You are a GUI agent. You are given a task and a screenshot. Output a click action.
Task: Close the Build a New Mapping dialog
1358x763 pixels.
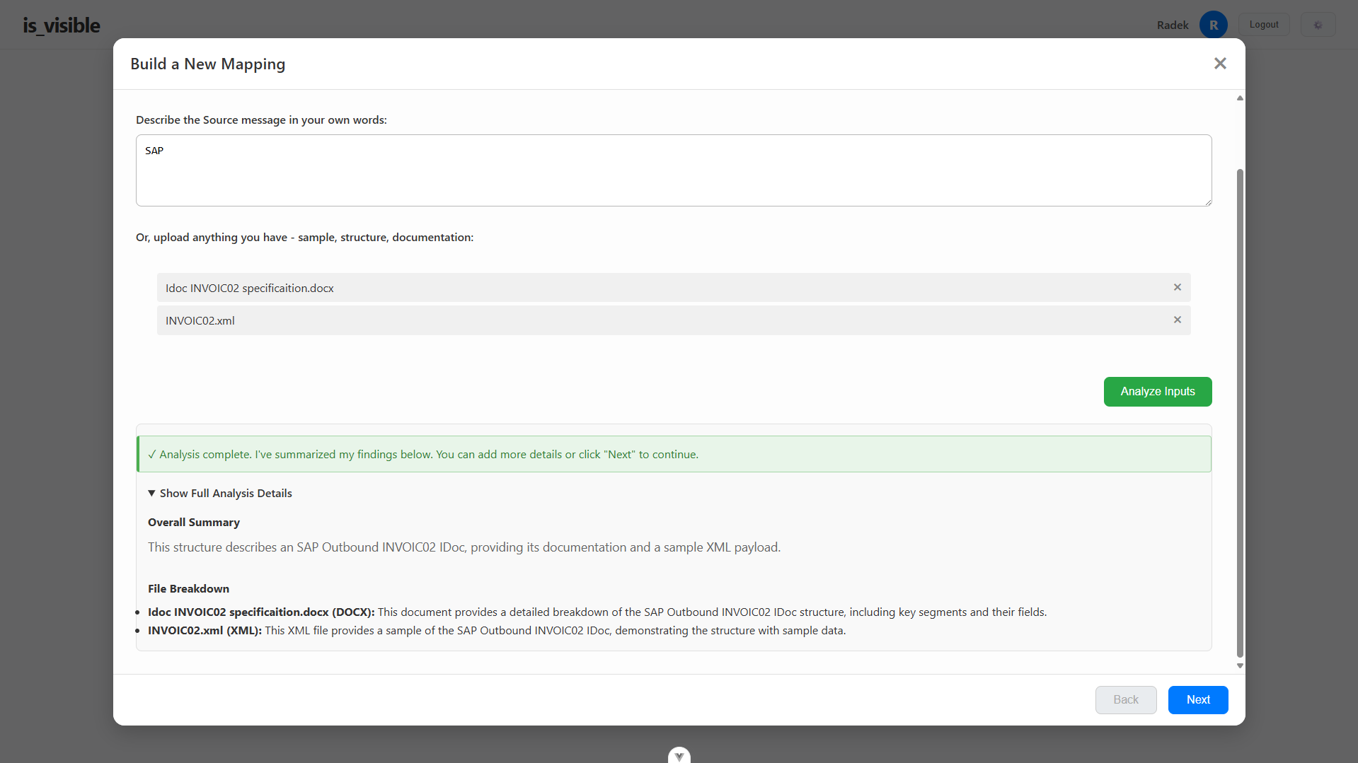coord(1220,63)
